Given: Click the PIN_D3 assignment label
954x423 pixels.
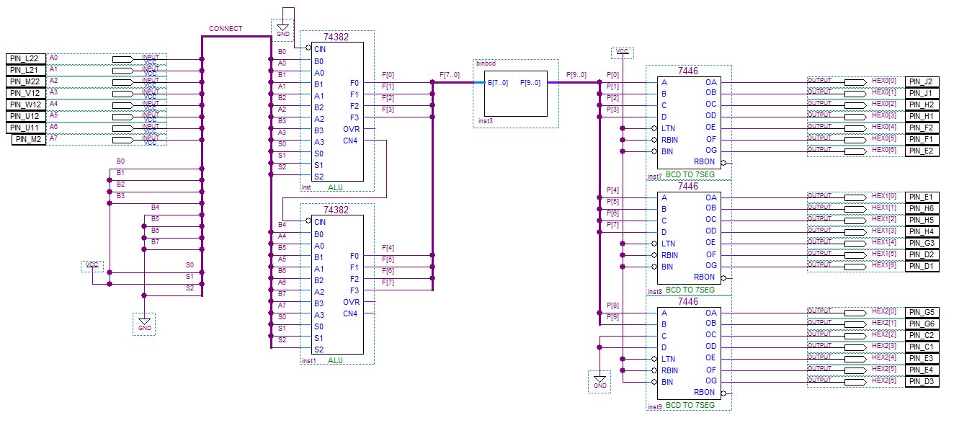Looking at the screenshot, I should 922,382.
